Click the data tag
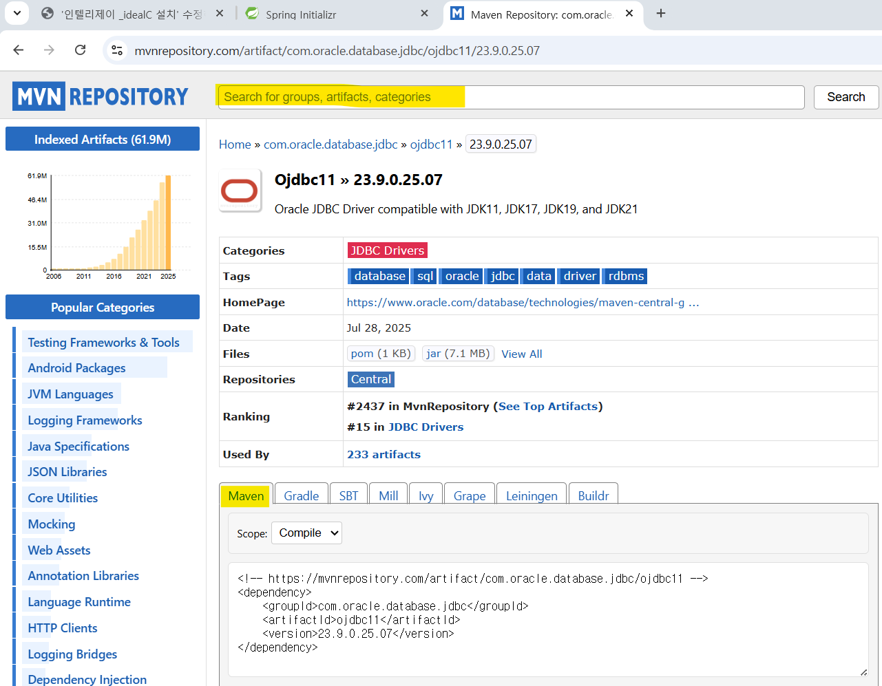This screenshot has width=882, height=686. [538, 276]
